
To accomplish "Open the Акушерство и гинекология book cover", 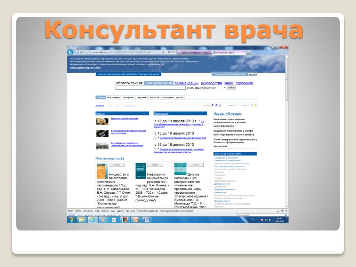I will (102, 171).
